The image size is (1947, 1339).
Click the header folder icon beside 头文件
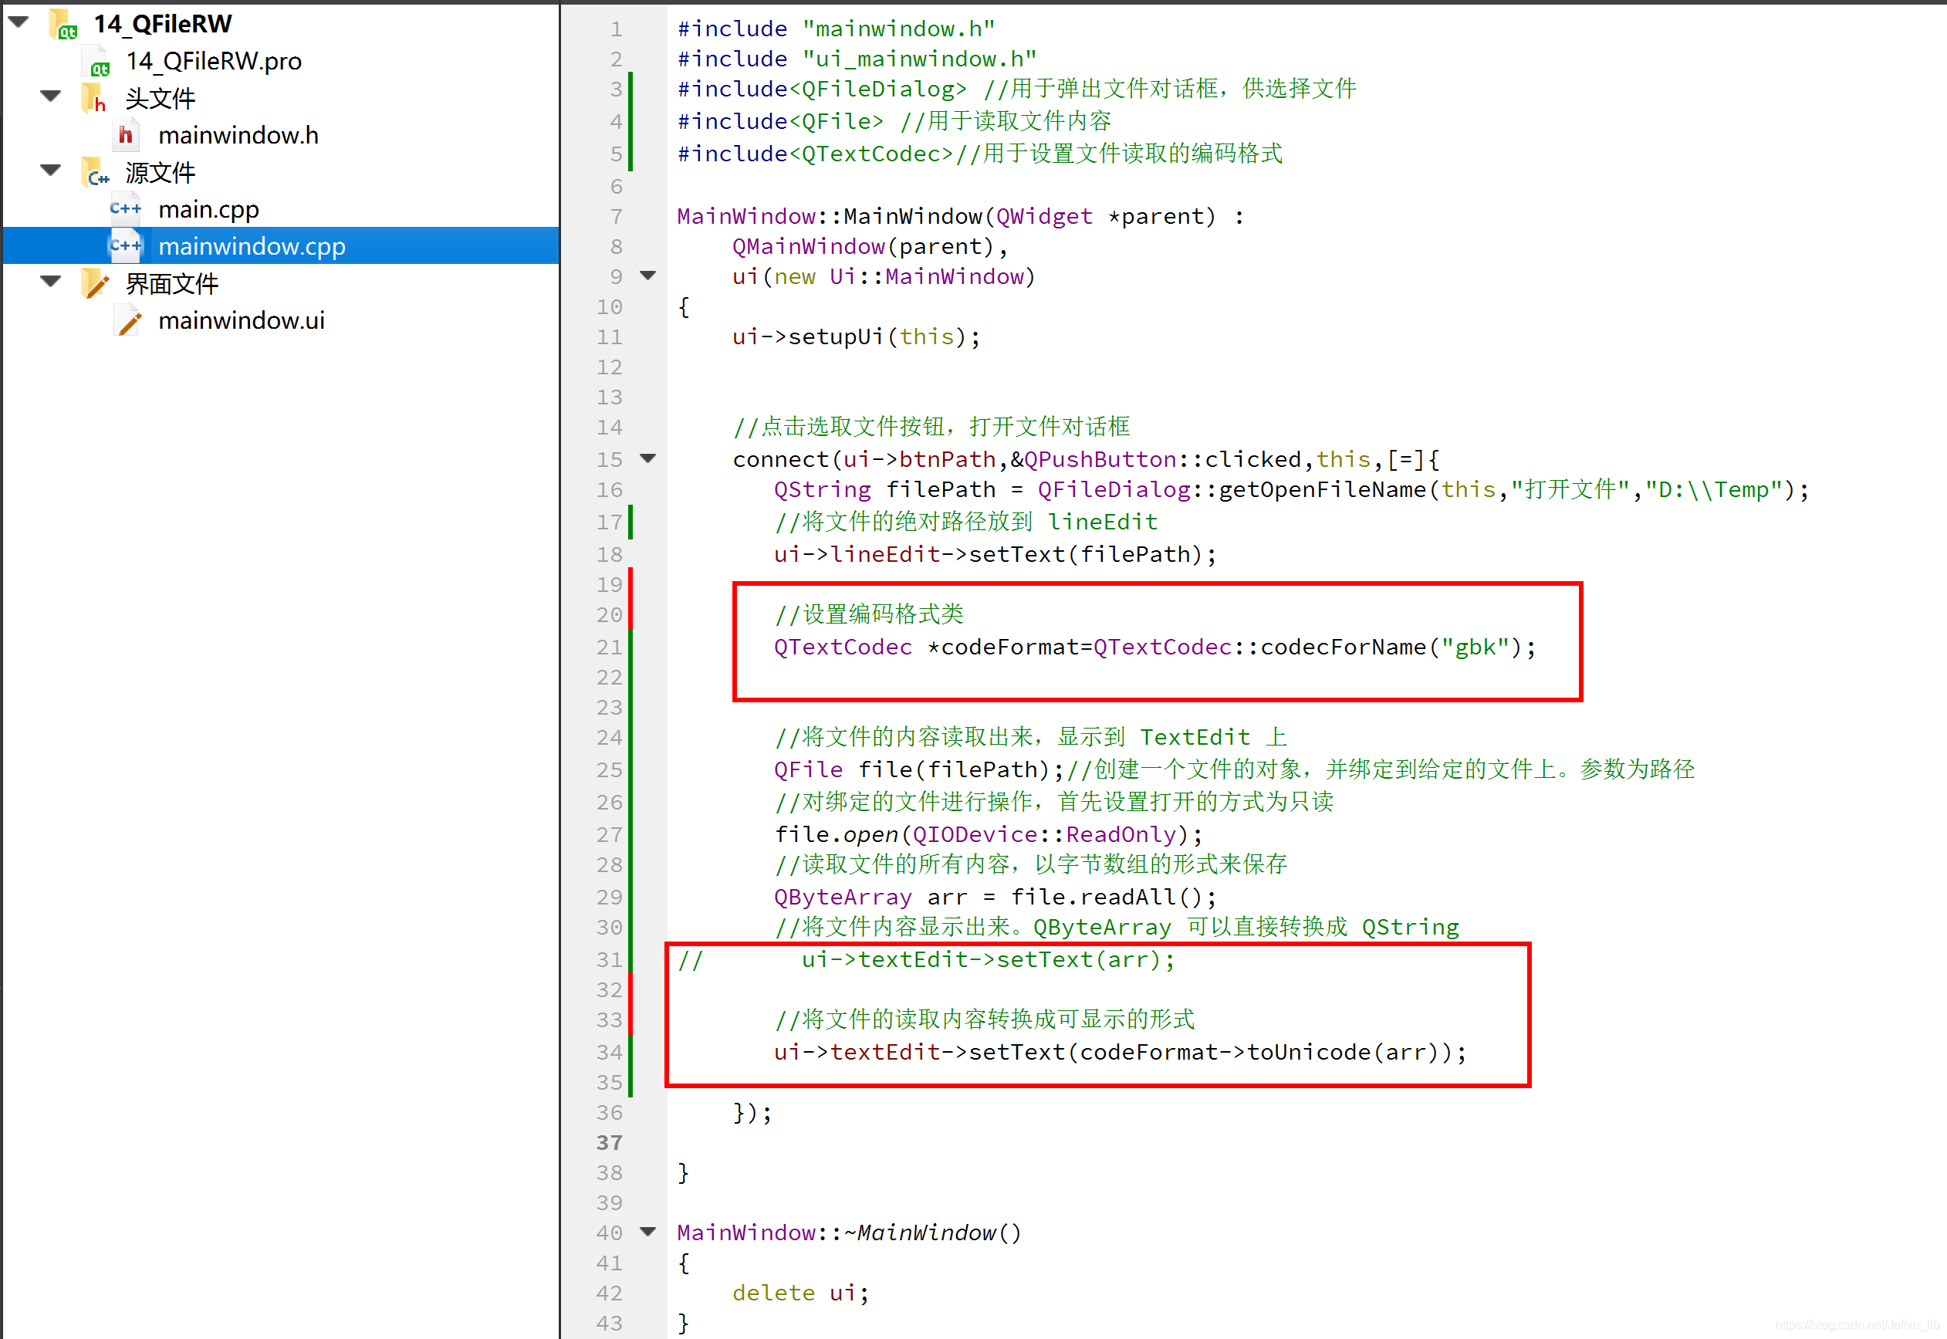94,98
